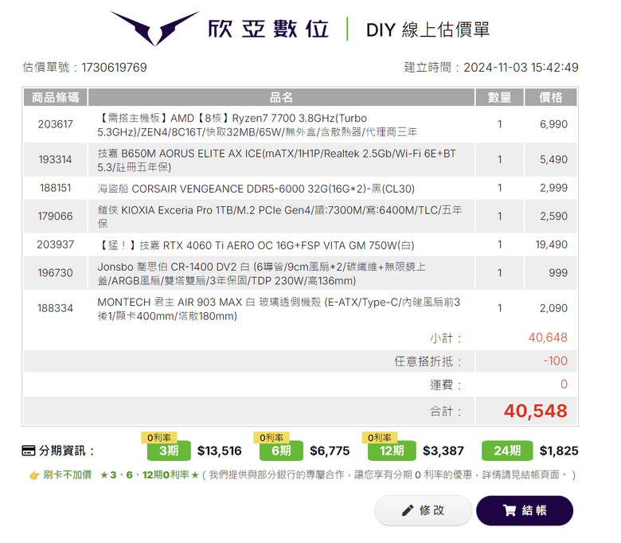
Task: Click the 0利率 tag above 12期
Action: coord(380,438)
